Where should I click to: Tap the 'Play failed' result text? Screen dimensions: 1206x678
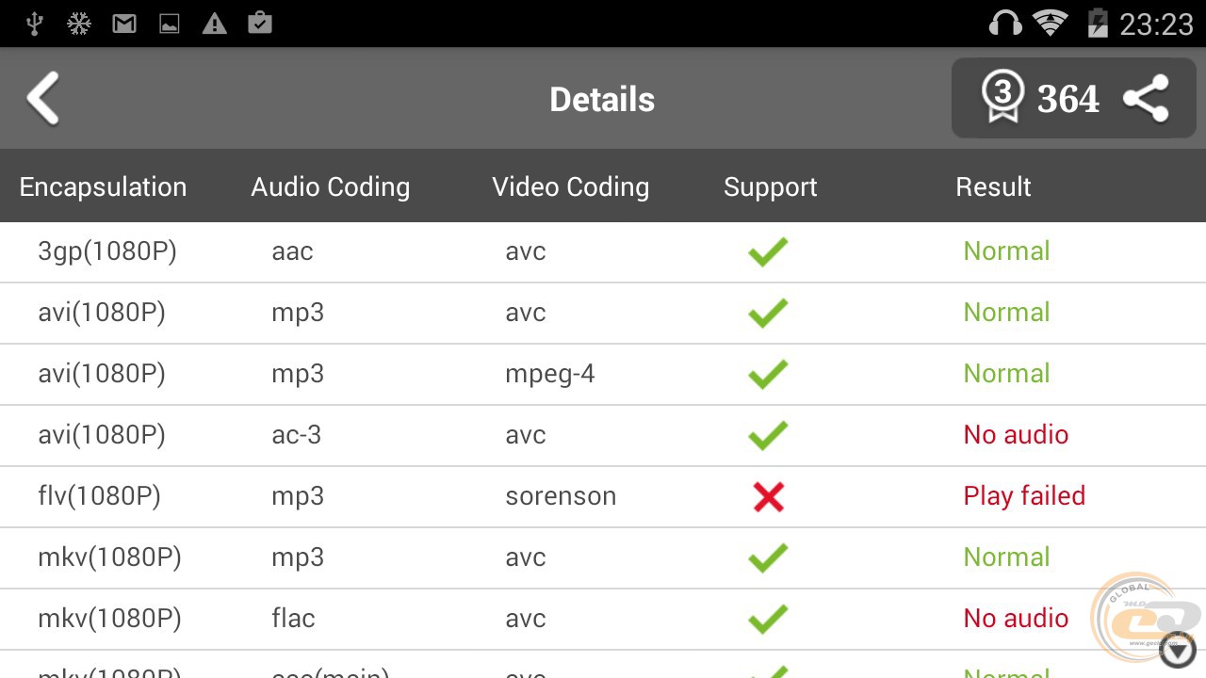(1024, 496)
